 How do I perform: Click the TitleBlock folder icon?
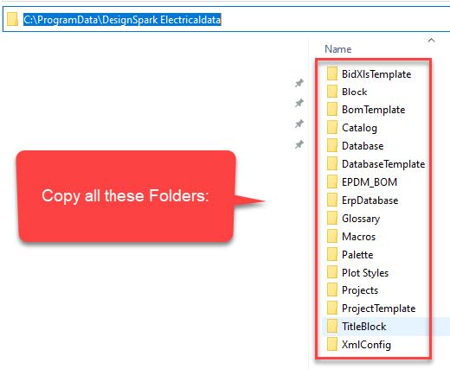tap(332, 327)
